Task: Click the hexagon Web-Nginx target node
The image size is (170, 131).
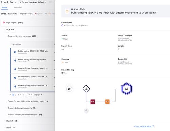Action: click(x=126, y=89)
